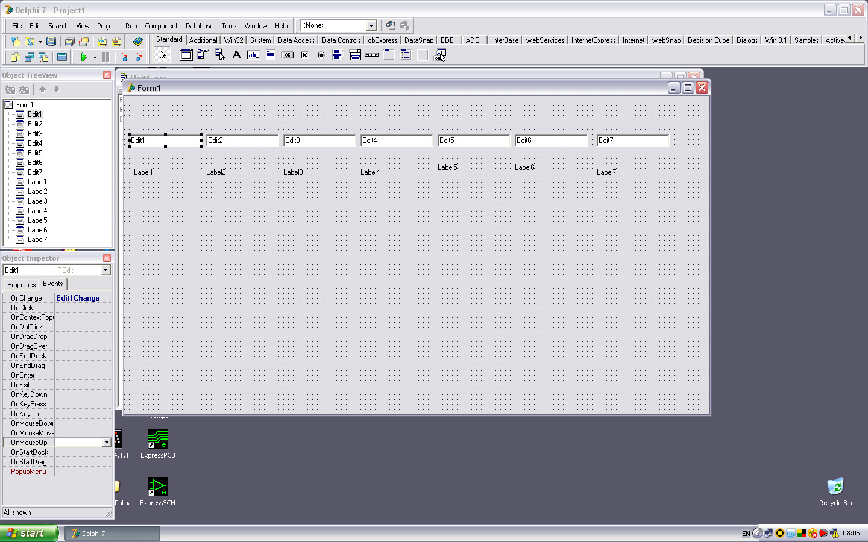Open the Help contents book icon
Screen dimensions: 868x542
pyautogui.click(x=138, y=42)
